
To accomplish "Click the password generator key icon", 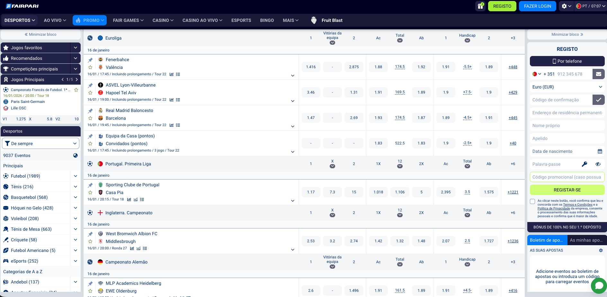I will tap(585, 164).
